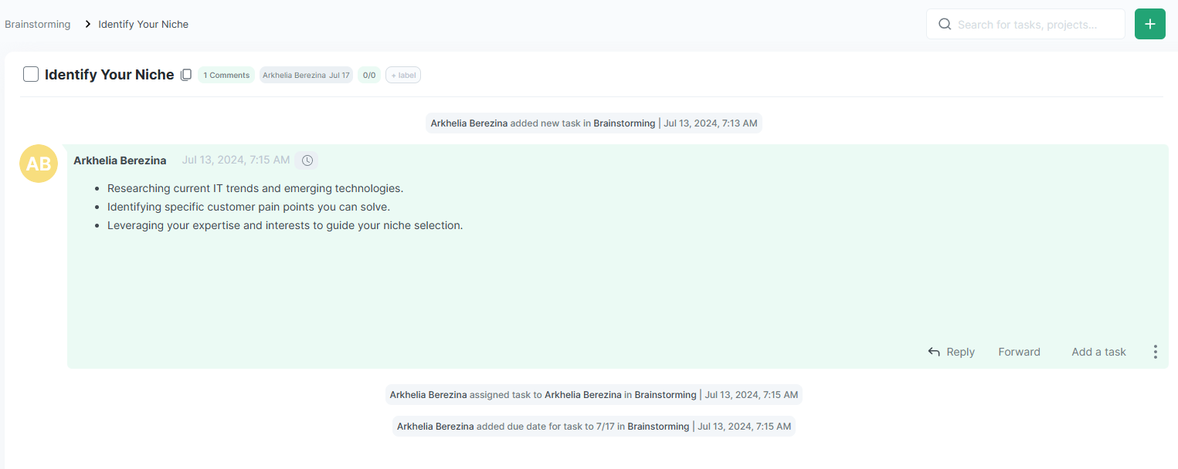1178x469 pixels.
Task: Open Brainstorming link in due date activity entry
Action: click(x=658, y=427)
